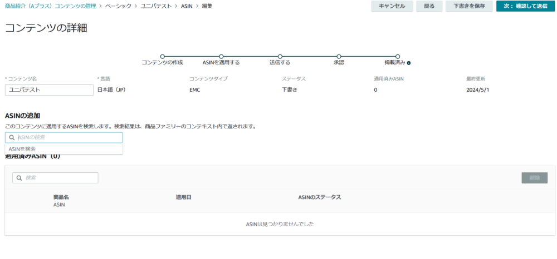The height and width of the screenshot is (259, 557).
Task: Click the 削除 button in ASIN table
Action: pyautogui.click(x=534, y=178)
